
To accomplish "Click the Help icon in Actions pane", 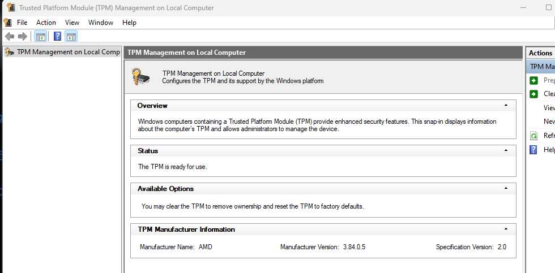I will [x=533, y=150].
